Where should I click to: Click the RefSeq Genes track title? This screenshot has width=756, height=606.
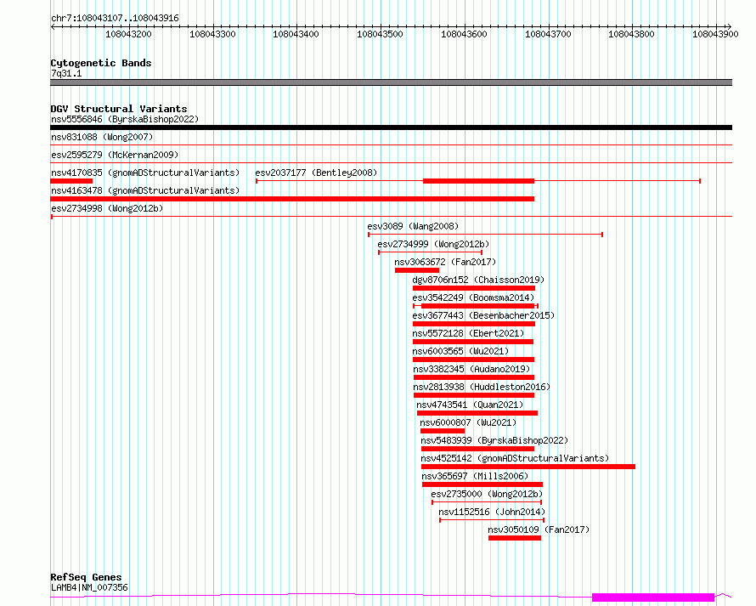click(x=86, y=577)
